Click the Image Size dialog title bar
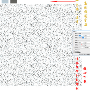The width and height of the screenshot is (90, 90). 81,31
